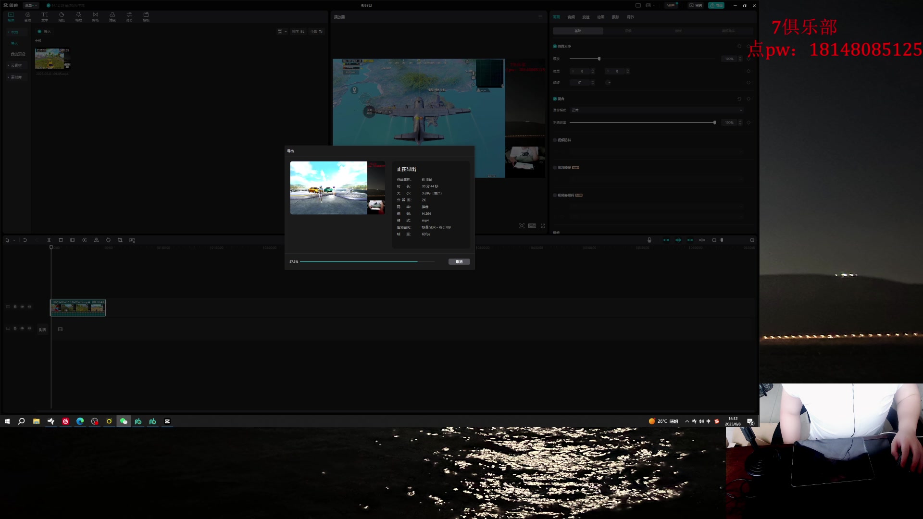This screenshot has height=519, width=923.
Task: Select the crop tool in timeline toolbar
Action: point(120,240)
